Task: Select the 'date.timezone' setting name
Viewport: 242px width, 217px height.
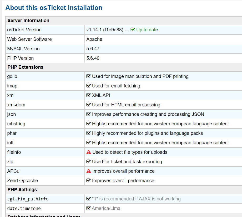Action: [24, 208]
